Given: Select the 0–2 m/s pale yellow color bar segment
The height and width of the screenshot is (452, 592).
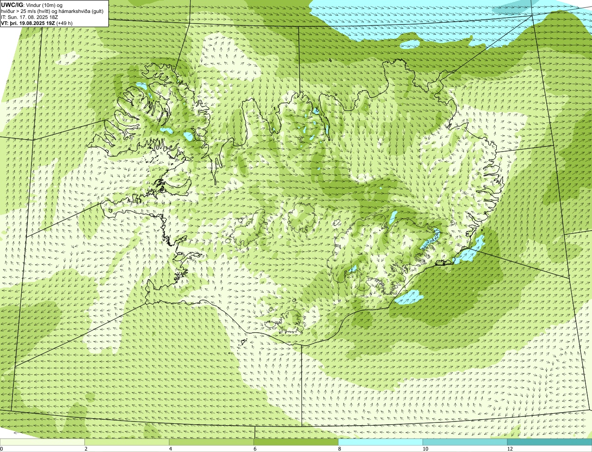Looking at the screenshot, I should (43, 442).
